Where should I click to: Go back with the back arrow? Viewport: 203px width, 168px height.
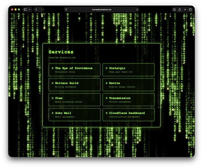click(37, 9)
